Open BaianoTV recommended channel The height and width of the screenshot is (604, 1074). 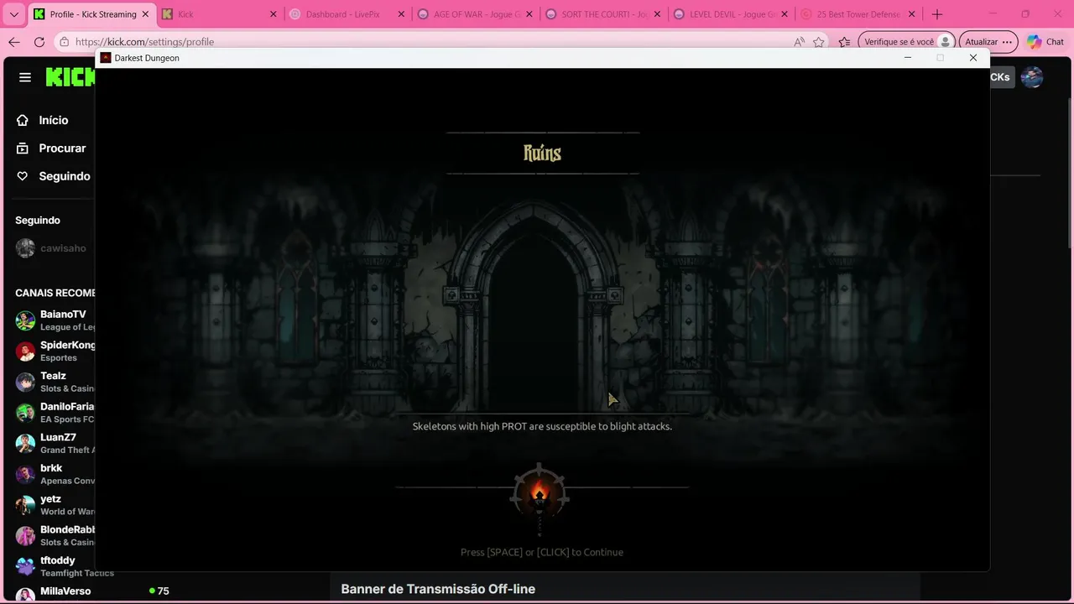click(54, 320)
